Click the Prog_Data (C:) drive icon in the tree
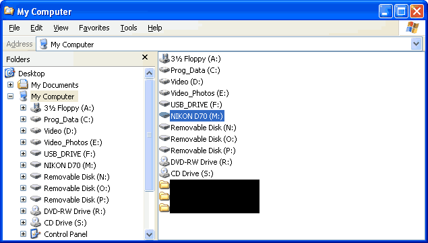This screenshot has width=428, height=243. 36,119
